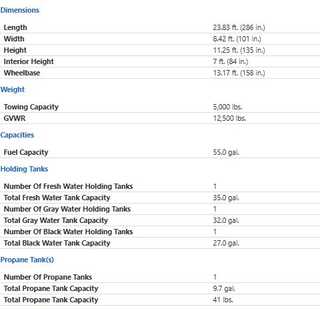Select the Length row label
The image size is (320, 309).
(15, 27)
